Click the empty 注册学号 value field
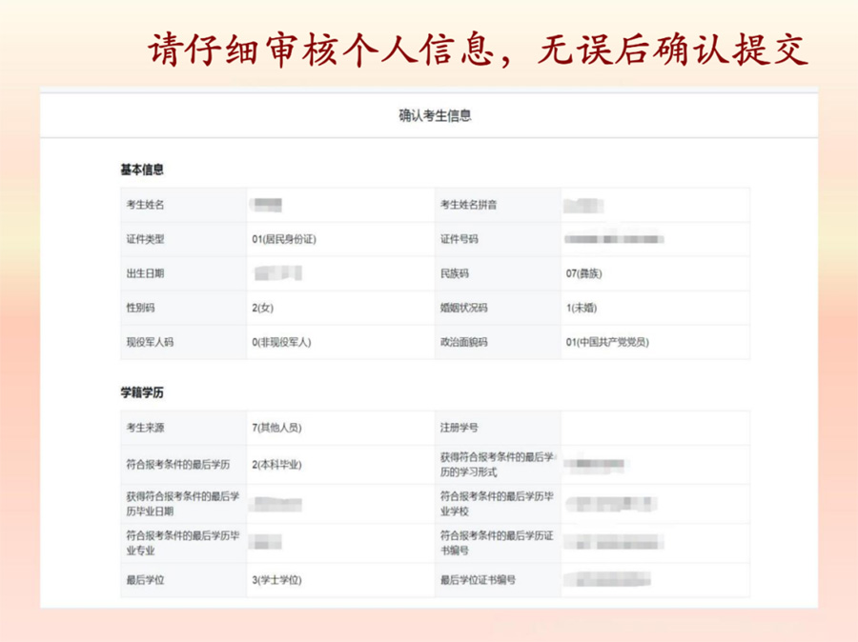This screenshot has width=858, height=642. (654, 428)
